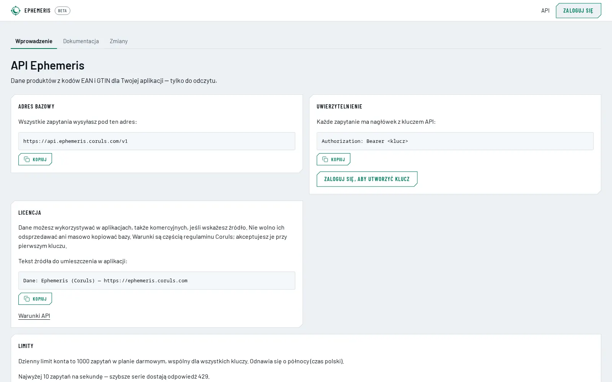Copy the base address URL
Screen dimensions: 612x382
[35, 159]
